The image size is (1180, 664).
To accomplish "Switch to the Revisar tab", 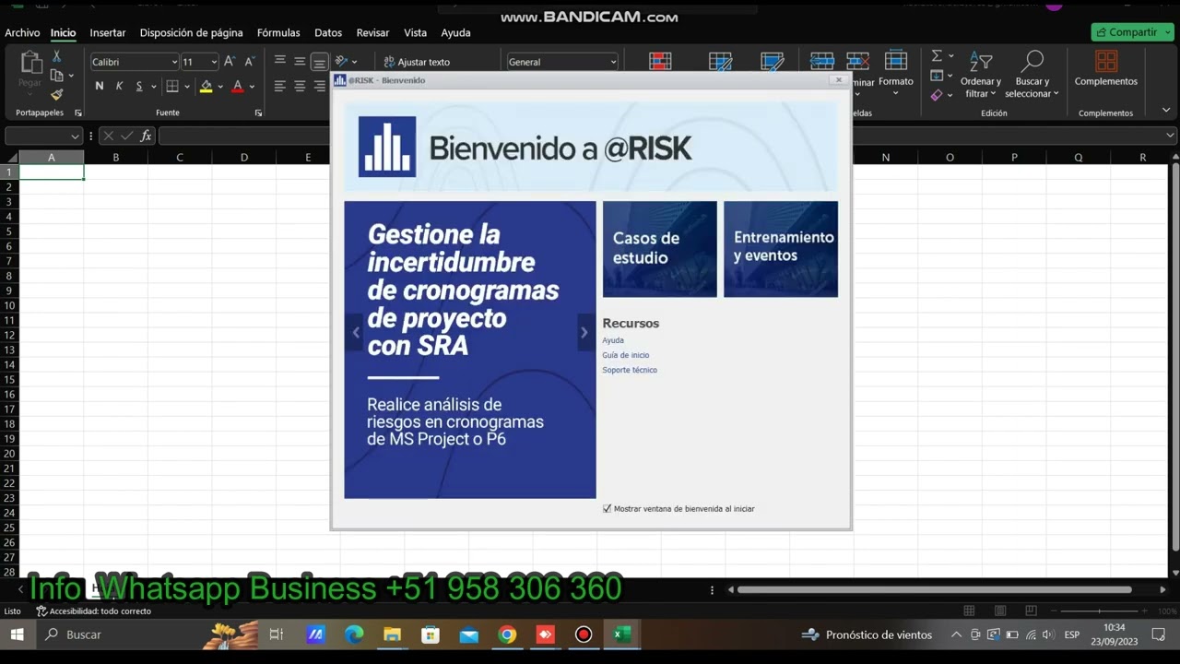I will pyautogui.click(x=372, y=32).
